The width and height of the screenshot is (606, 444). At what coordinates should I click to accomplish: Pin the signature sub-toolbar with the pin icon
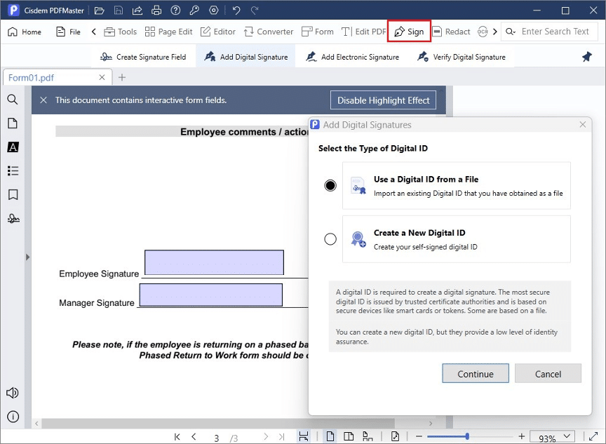(587, 57)
